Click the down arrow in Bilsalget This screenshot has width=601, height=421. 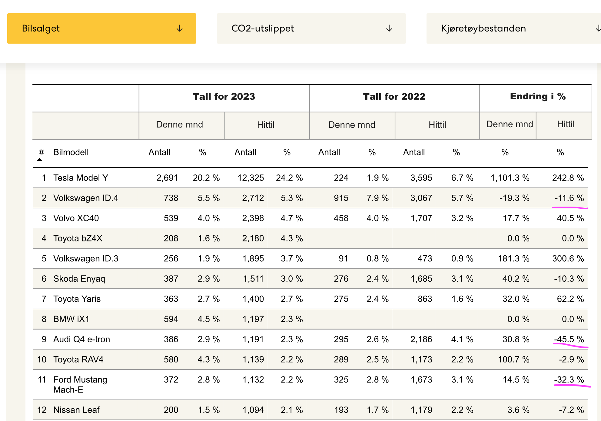click(x=180, y=28)
